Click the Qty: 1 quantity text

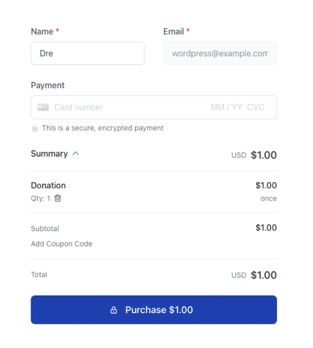[x=40, y=198]
